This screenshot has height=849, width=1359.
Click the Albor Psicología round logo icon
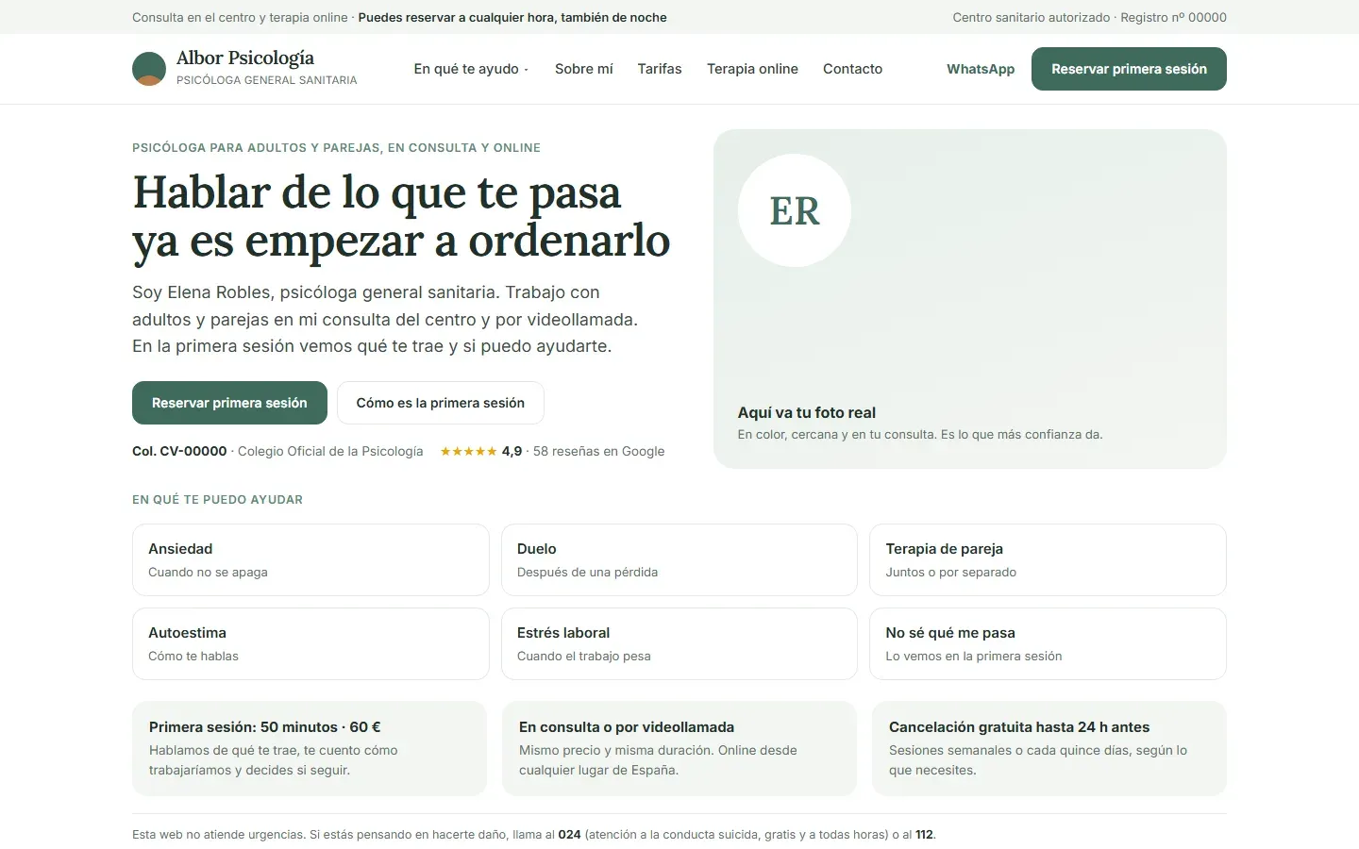(149, 69)
